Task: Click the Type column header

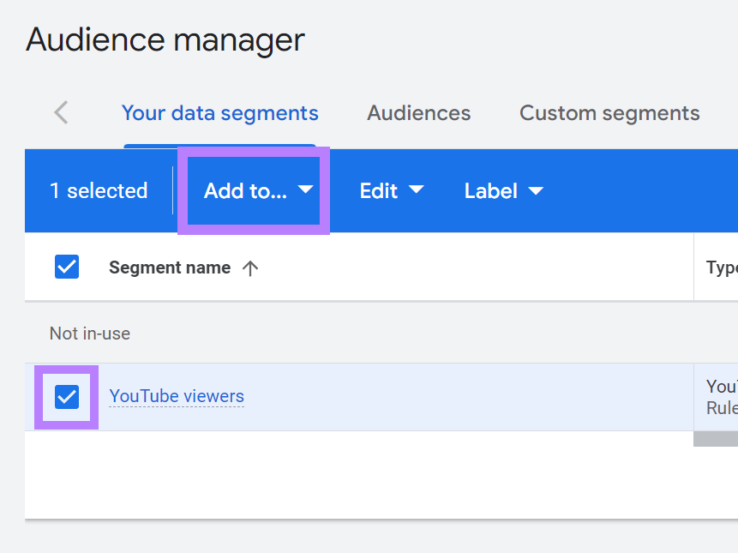Action: (723, 267)
